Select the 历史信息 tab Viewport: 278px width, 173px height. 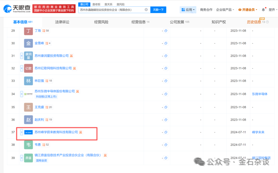coord(256,22)
